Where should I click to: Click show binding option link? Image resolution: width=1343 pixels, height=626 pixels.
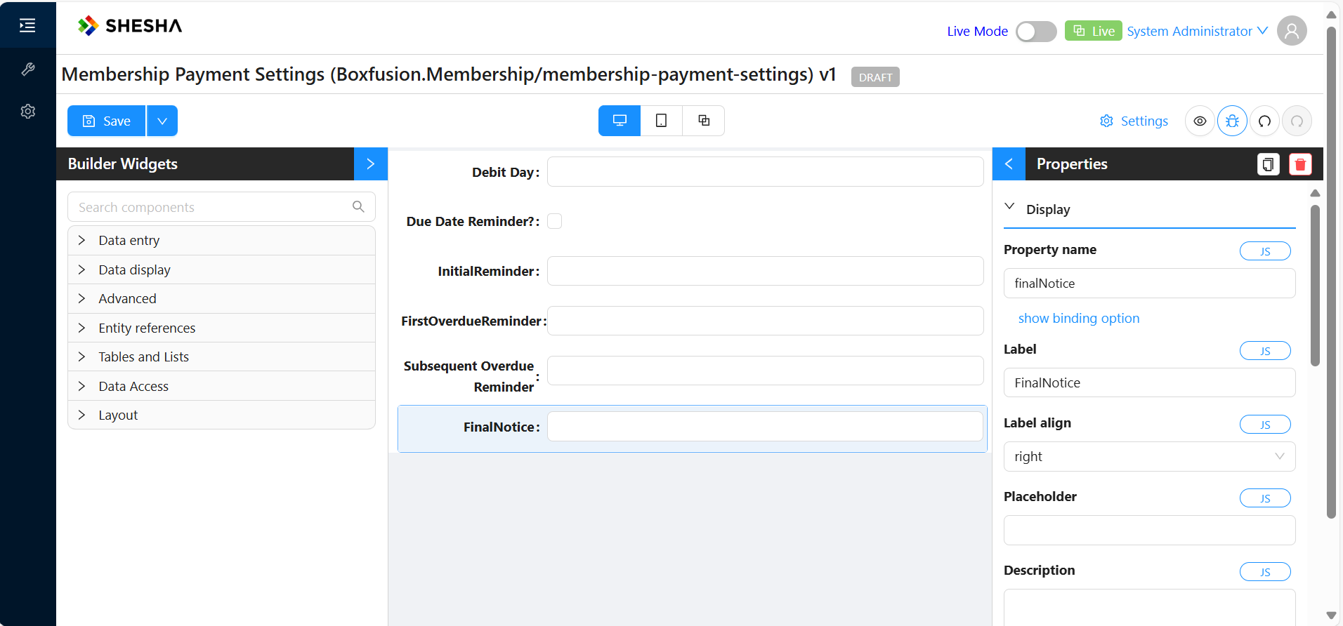click(x=1079, y=318)
